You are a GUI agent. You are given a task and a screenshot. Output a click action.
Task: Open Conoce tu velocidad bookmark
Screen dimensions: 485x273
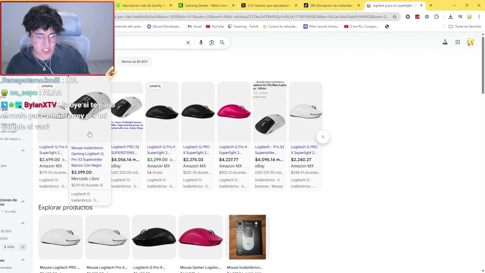(x=280, y=27)
